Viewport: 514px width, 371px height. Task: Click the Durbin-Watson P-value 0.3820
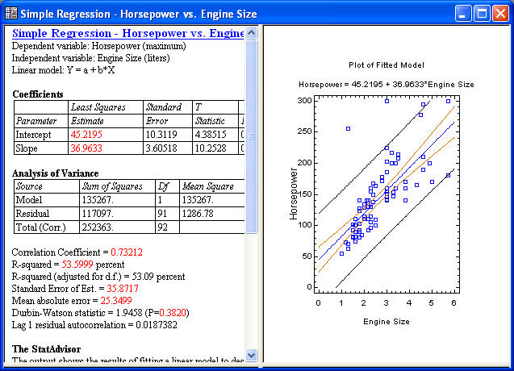[x=173, y=313]
